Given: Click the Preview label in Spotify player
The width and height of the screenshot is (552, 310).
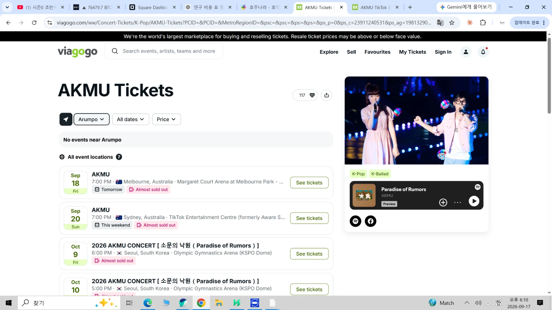Looking at the screenshot, I should tap(389, 204).
